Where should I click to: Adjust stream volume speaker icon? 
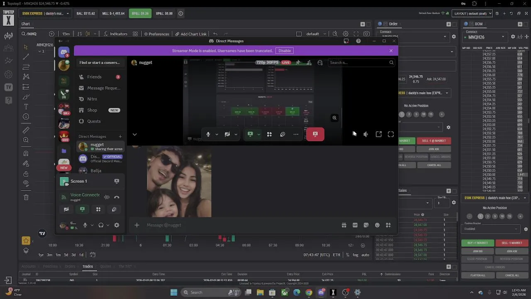(365, 134)
